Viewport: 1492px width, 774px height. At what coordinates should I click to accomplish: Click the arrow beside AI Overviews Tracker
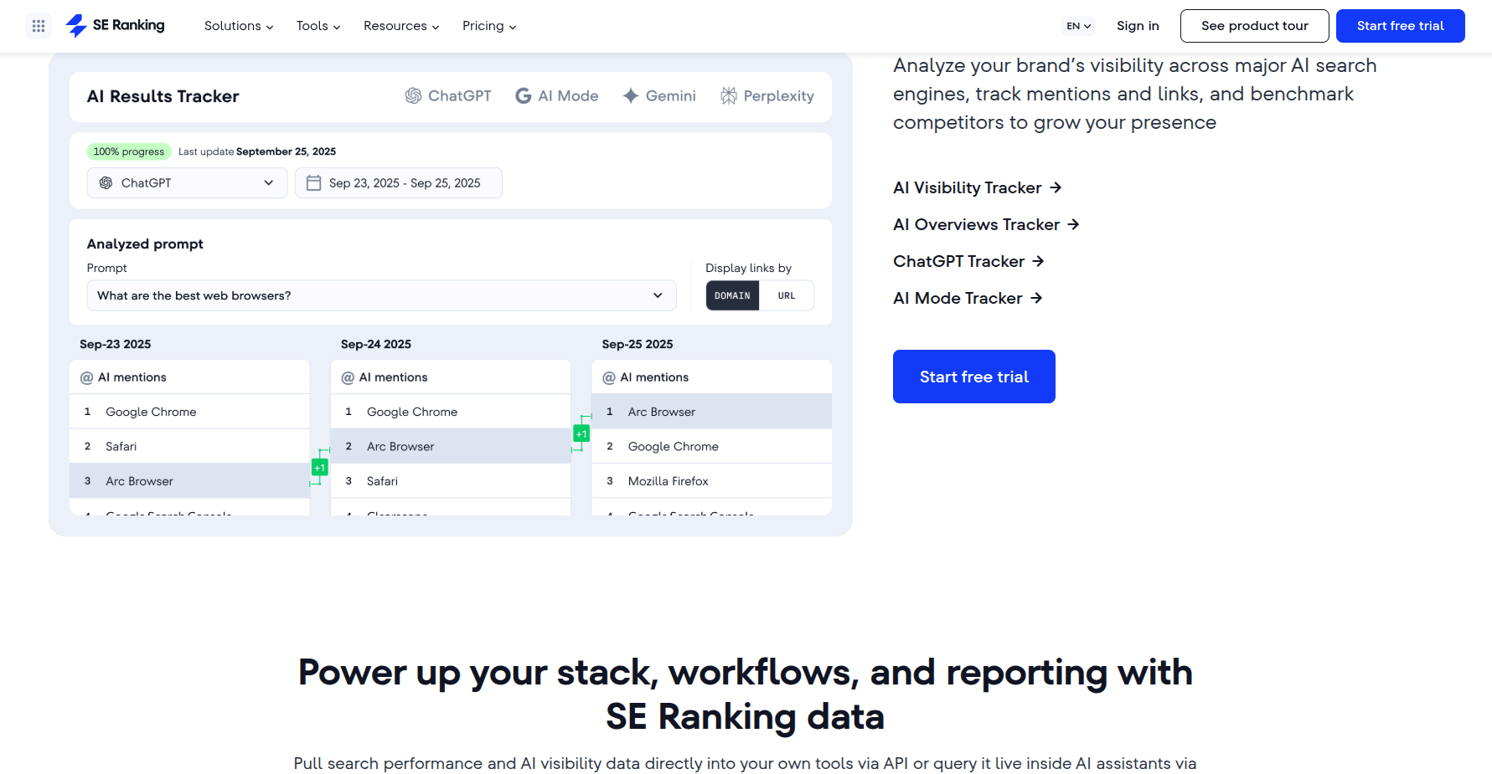click(1073, 224)
